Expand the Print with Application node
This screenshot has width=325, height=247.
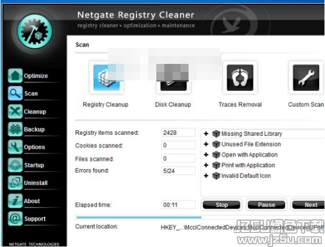pyautogui.click(x=206, y=165)
